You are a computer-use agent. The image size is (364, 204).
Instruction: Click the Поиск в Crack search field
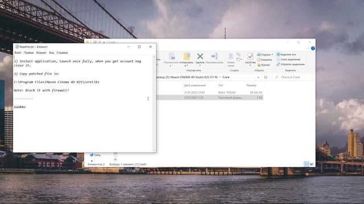click(292, 77)
